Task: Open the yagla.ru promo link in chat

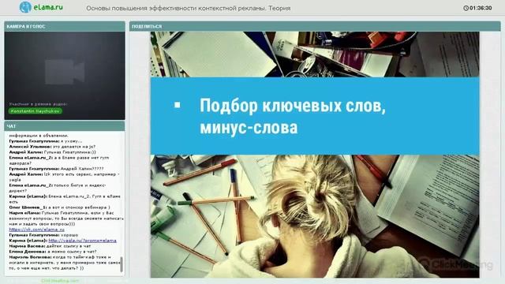Action: 82,241
